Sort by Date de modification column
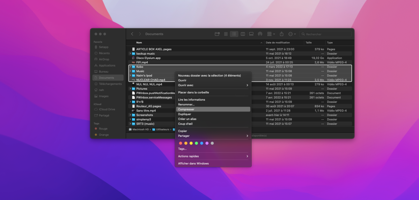Image resolution: width=419 pixels, height=200 pixels. 278,43
